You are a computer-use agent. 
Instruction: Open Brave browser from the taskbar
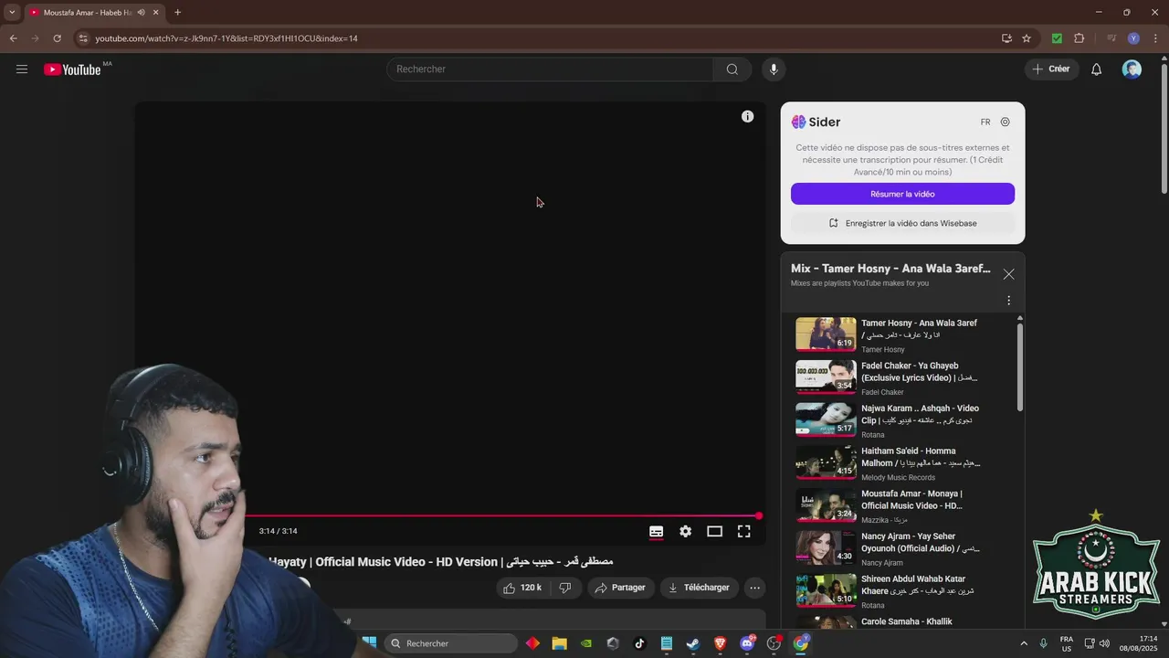click(x=720, y=643)
